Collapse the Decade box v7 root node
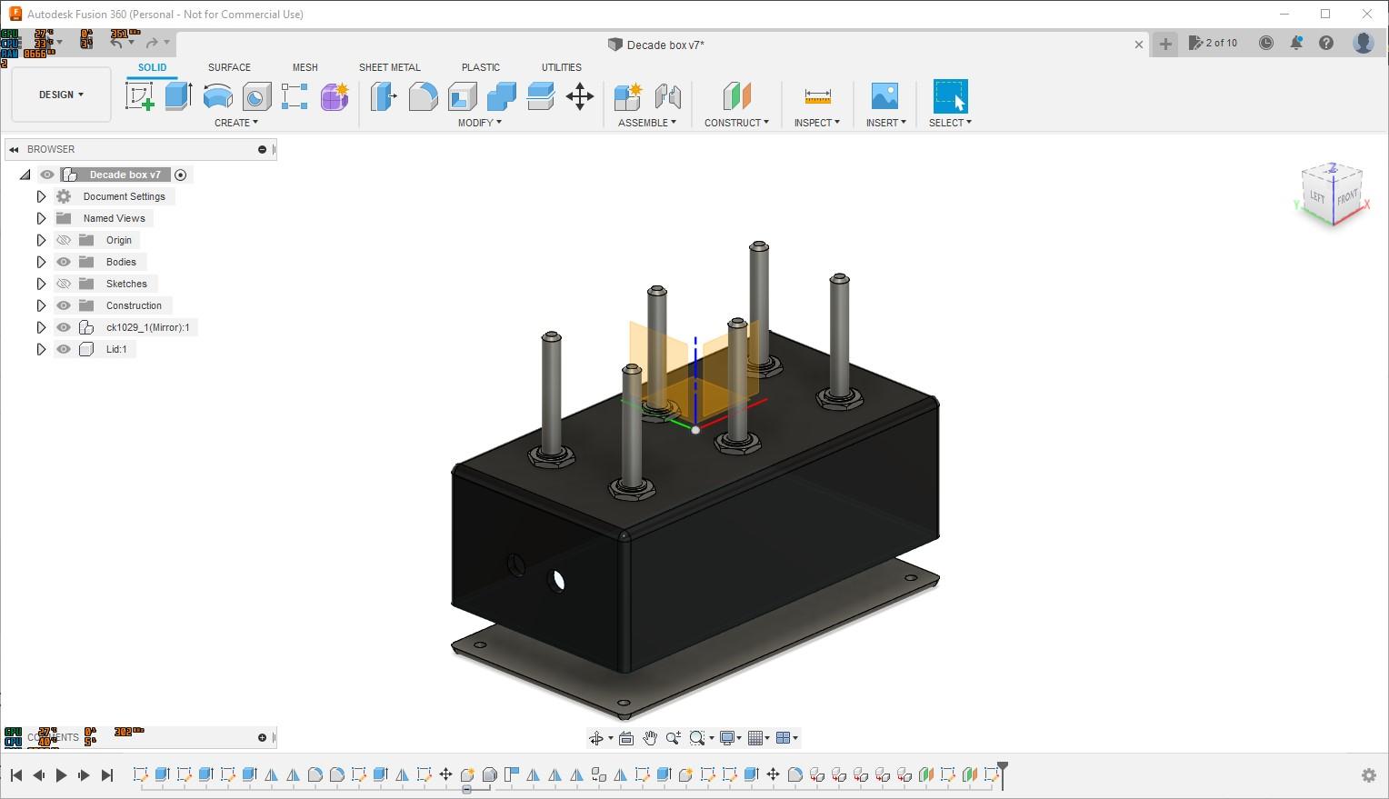The image size is (1389, 799). 25,175
